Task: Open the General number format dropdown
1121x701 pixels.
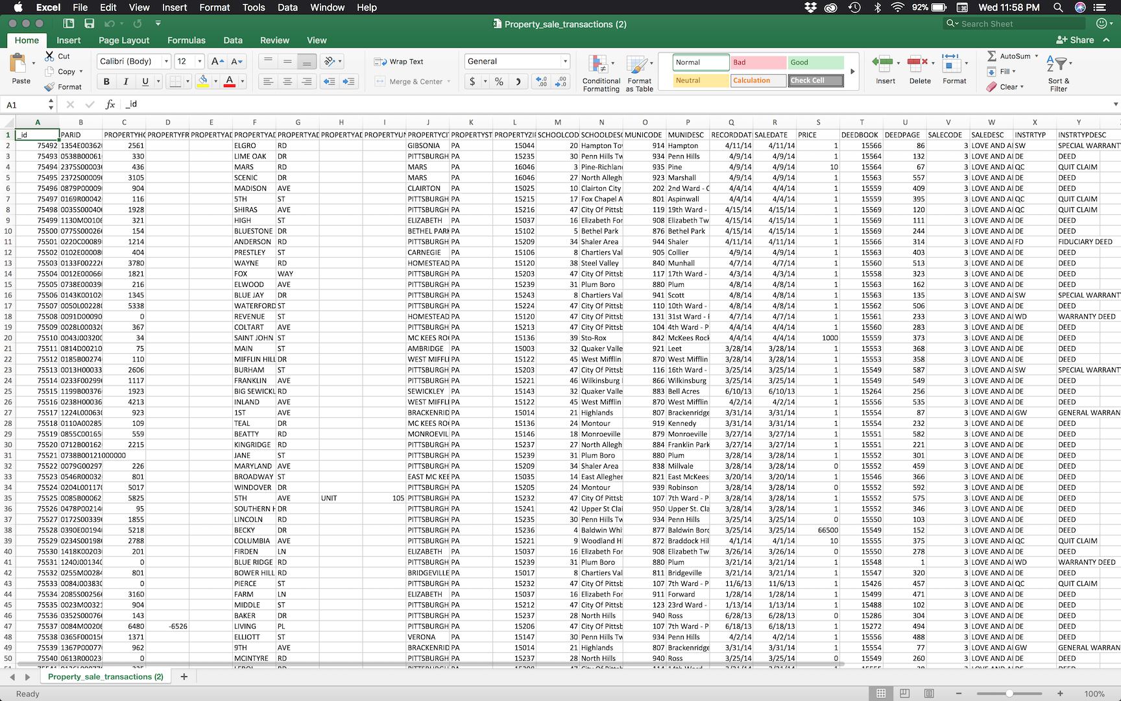Action: tap(565, 62)
